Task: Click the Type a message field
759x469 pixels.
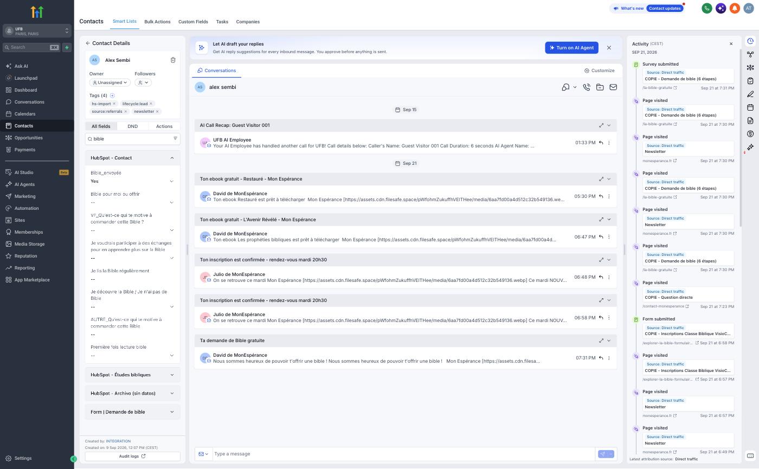Action: [x=403, y=454]
